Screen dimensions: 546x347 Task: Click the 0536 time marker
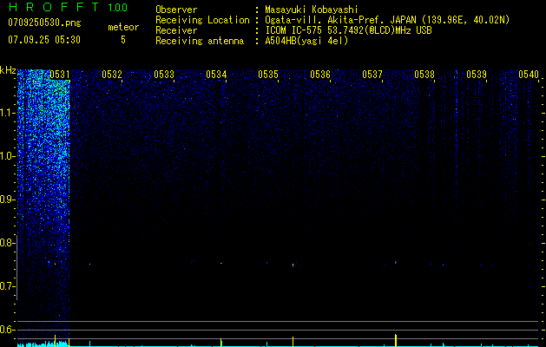(x=320, y=75)
